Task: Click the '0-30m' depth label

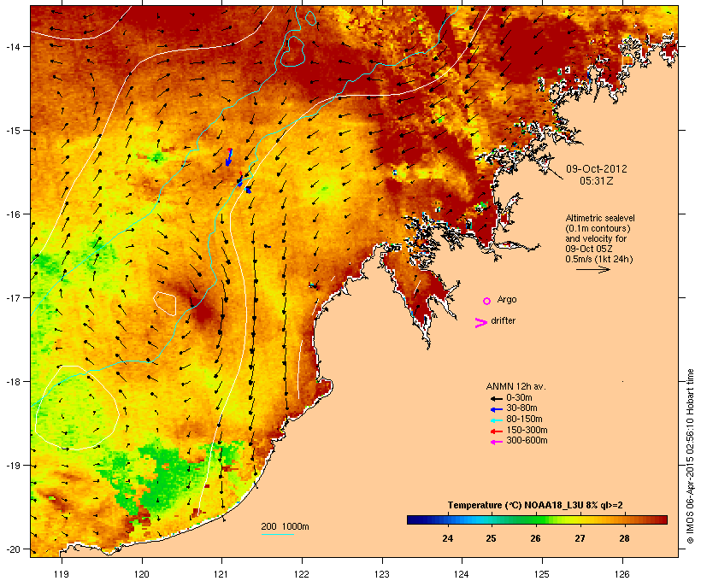Action: click(519, 398)
